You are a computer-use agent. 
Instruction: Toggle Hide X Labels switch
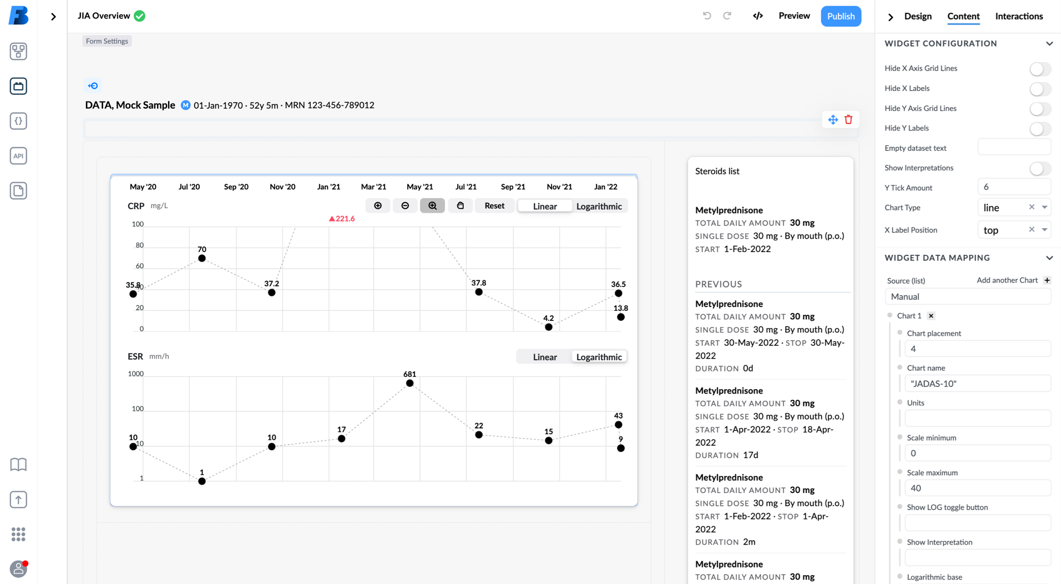(x=1040, y=88)
